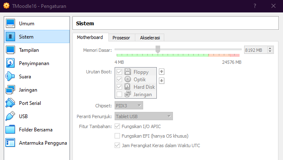
Task: Switch to the Akselerasi tab
Action: pos(150,38)
